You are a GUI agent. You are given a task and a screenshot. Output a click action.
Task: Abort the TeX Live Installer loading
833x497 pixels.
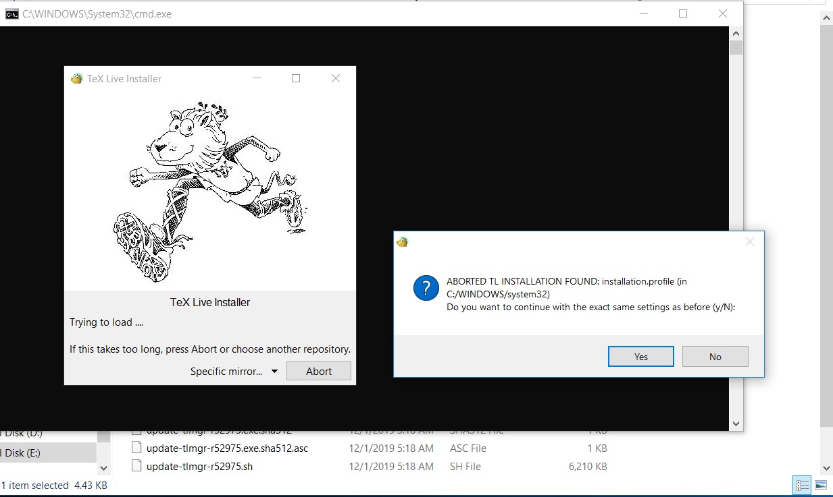tap(319, 371)
